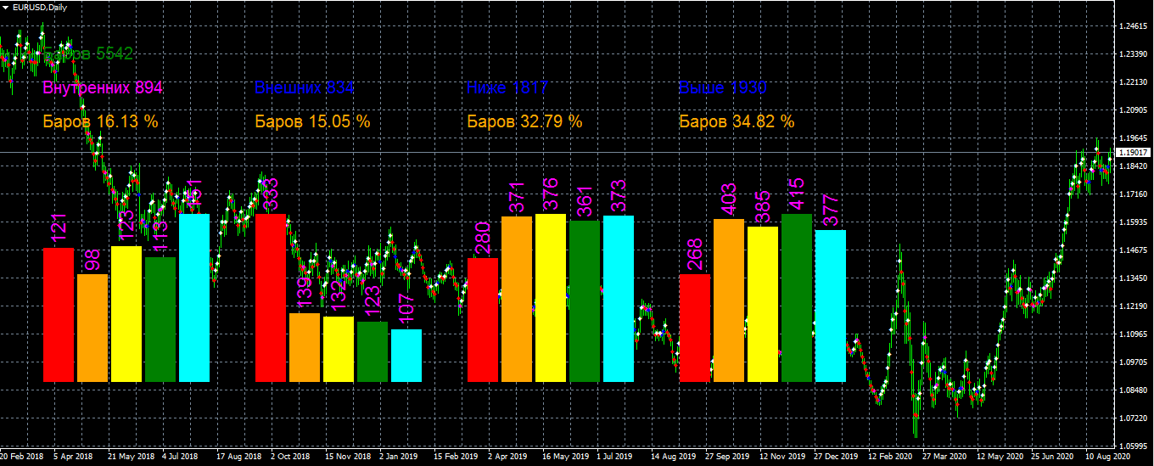Click the 'Внутренних 894' label
Viewport: 1154px width, 466px height.
tap(103, 87)
